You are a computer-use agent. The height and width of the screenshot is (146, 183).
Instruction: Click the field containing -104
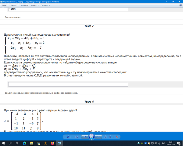click(68, 9)
